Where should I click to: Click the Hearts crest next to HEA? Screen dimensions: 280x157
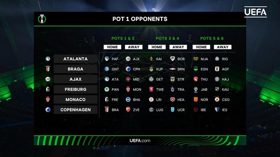coord(172,99)
